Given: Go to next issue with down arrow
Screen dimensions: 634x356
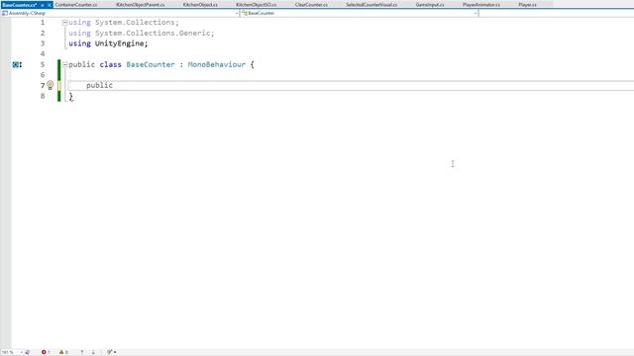Looking at the screenshot, I should (93, 352).
